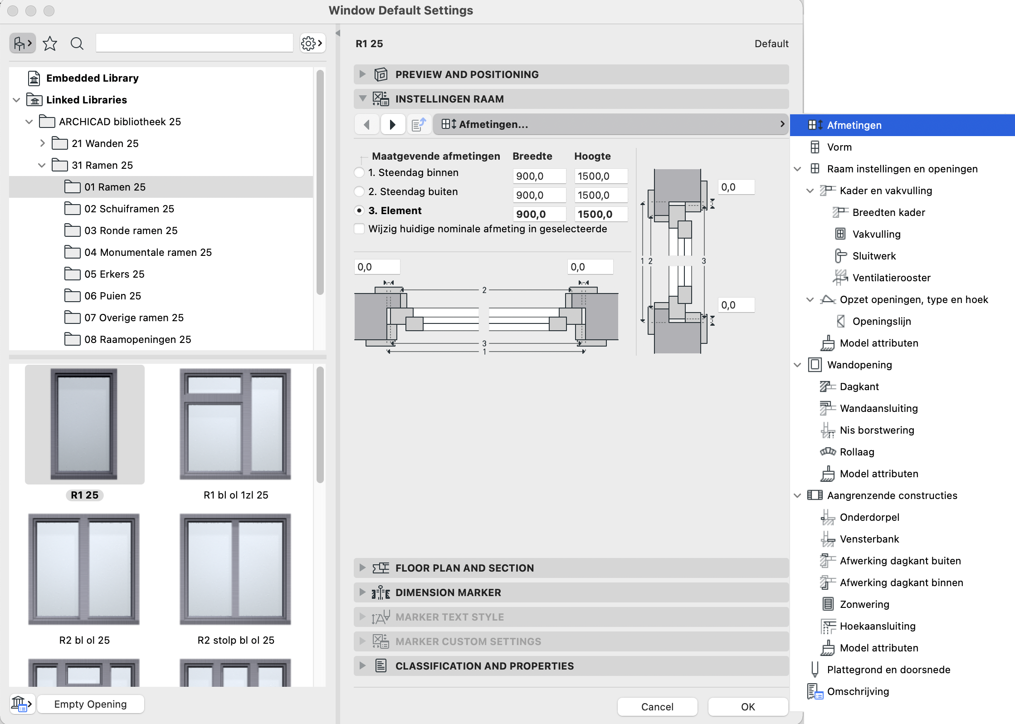
Task: Click the library manager icon at bottom left
Action: tap(22, 704)
